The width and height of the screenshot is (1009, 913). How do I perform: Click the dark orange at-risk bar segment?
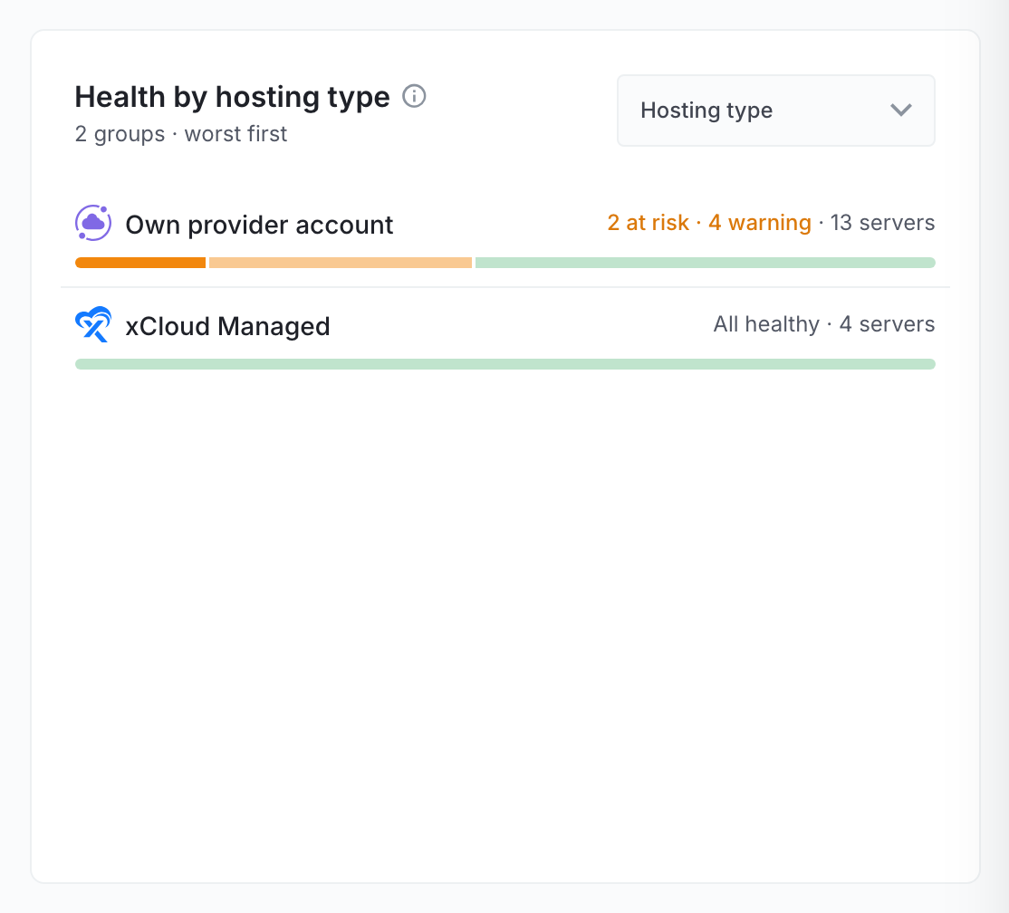pos(140,263)
